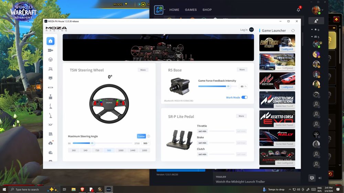The height and width of the screenshot is (193, 344).
Task: Launch Euro Truck Simulator thumbnail
Action: point(277,43)
